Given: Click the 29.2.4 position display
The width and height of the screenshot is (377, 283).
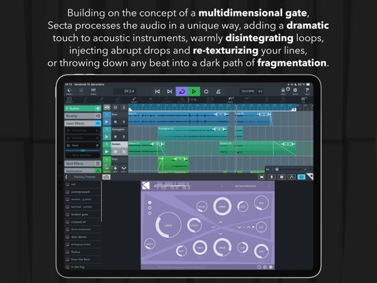Looking at the screenshot, I should click(x=125, y=92).
